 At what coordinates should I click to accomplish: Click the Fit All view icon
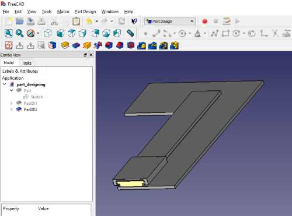tap(9, 33)
